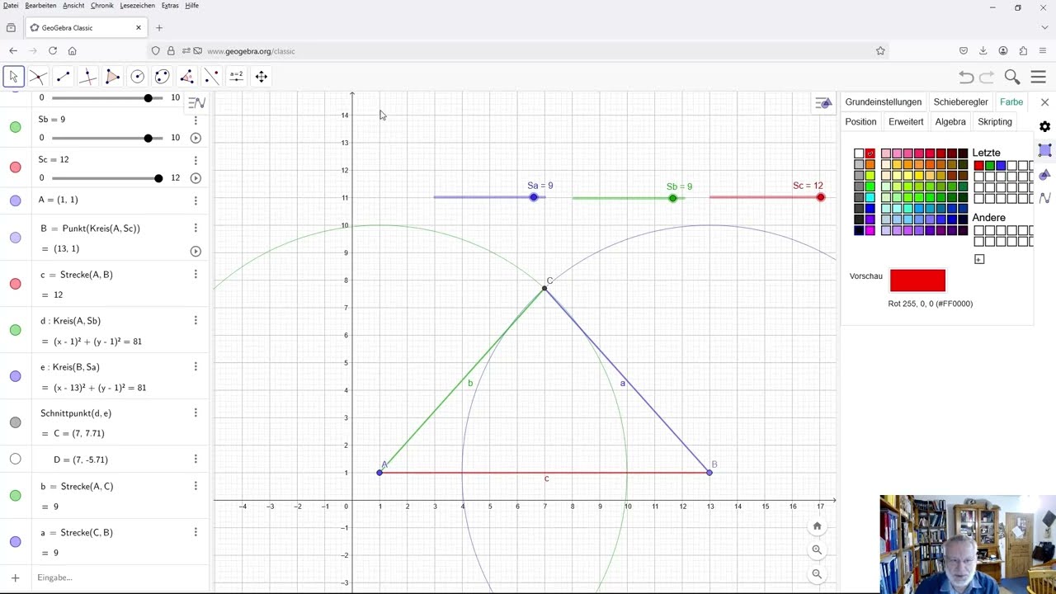The image size is (1056, 594).
Task: Select the Perpendicular Line tool
Action: coord(87,77)
